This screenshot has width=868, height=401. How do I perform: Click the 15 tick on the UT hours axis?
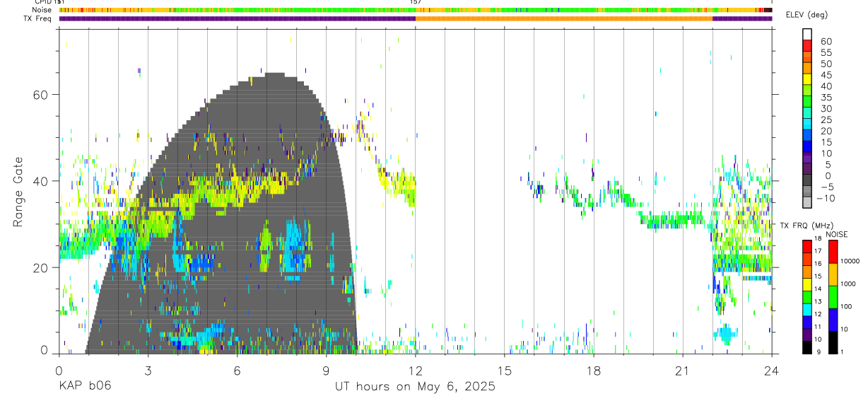click(x=504, y=370)
